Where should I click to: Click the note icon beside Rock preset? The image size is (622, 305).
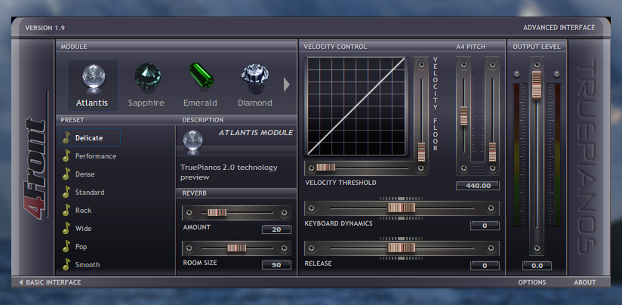coord(66,210)
